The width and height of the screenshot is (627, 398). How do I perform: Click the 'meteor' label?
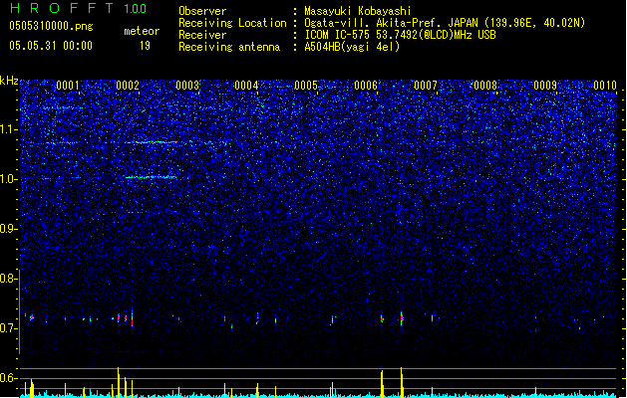pos(142,31)
